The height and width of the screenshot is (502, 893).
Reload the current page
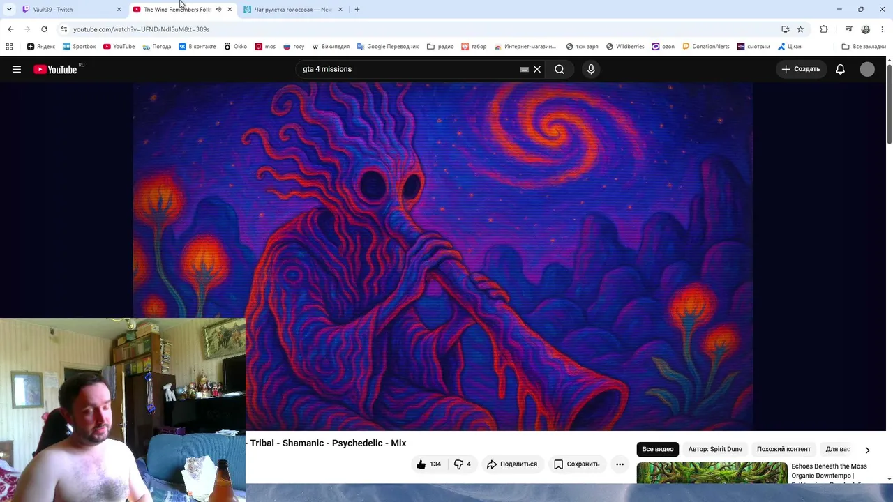[x=44, y=29]
